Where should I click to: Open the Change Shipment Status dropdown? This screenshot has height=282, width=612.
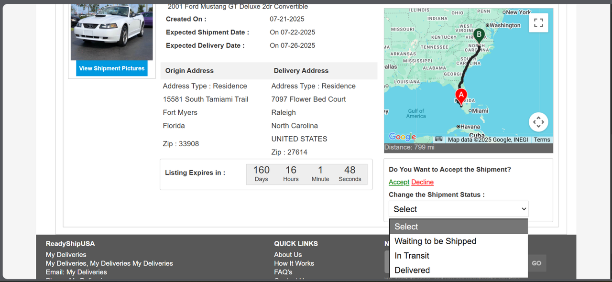(x=459, y=209)
